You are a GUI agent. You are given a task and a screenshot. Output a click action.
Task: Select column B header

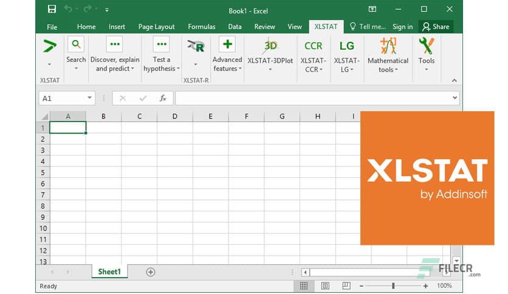(x=103, y=117)
